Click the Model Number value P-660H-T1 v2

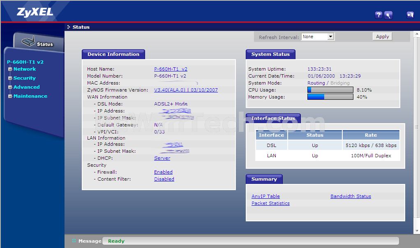(170, 76)
